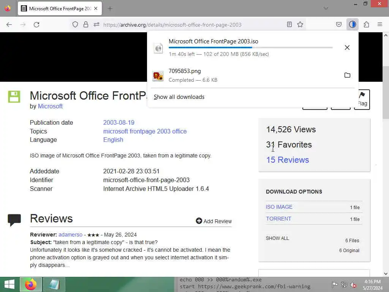Open the Microsoft author link
This screenshot has height=292, width=389.
click(50, 106)
